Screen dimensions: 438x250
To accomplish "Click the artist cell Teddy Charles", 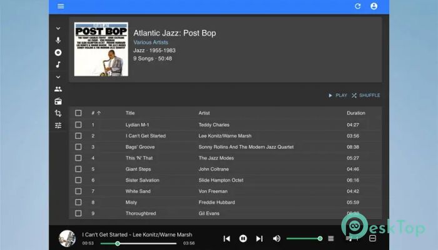I will click(x=214, y=125).
